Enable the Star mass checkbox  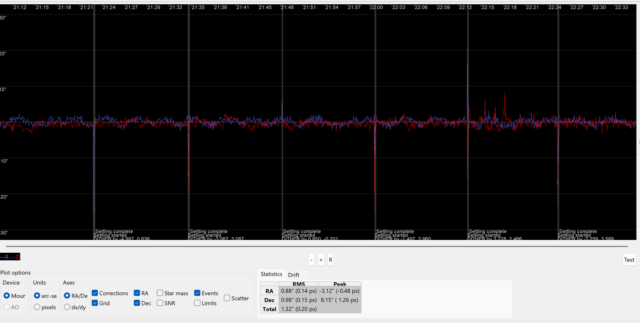click(x=160, y=293)
